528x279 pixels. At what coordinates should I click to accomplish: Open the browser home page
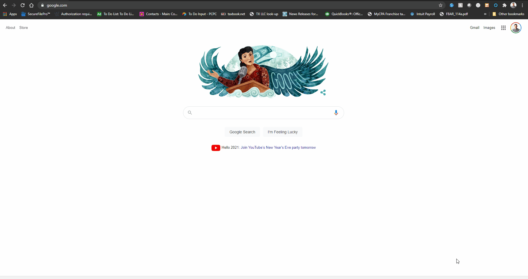(31, 5)
